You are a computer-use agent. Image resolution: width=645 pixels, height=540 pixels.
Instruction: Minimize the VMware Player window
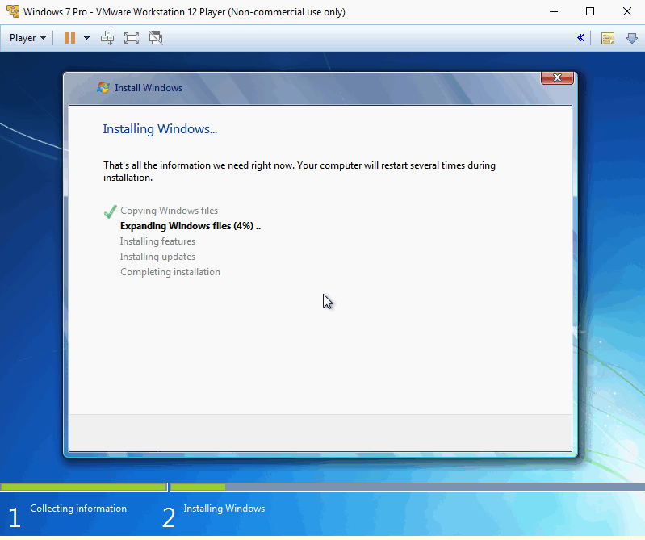click(x=554, y=11)
